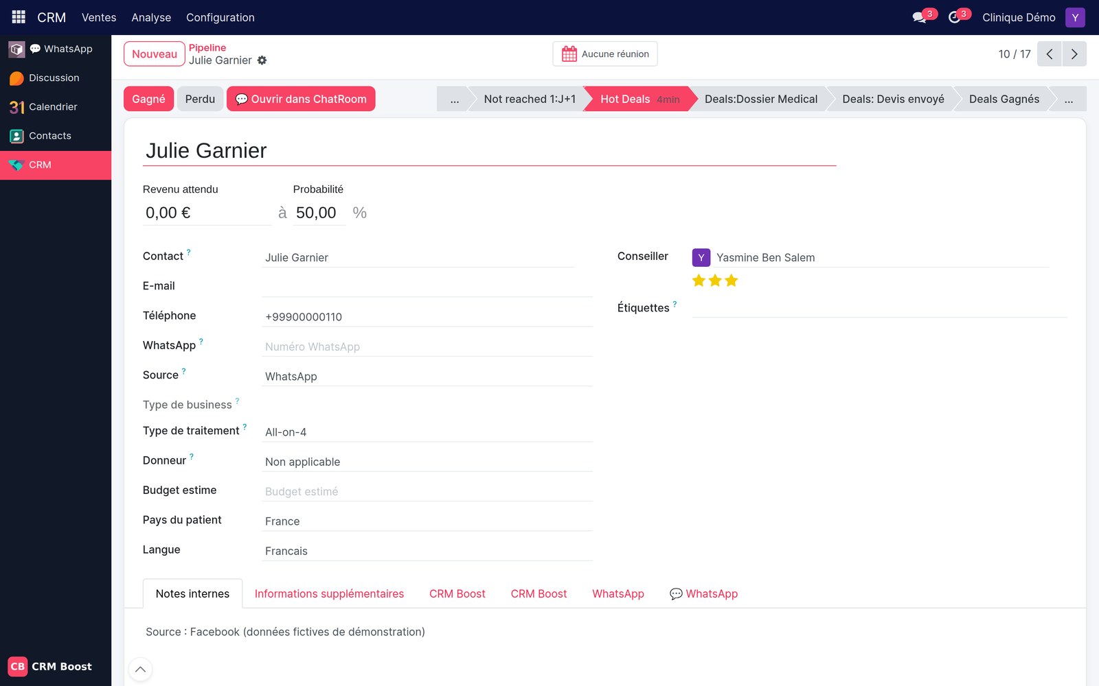Click the Probabilité value 50,00
The image size is (1099, 686).
coord(319,213)
